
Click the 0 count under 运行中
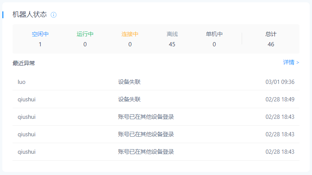click(85, 44)
